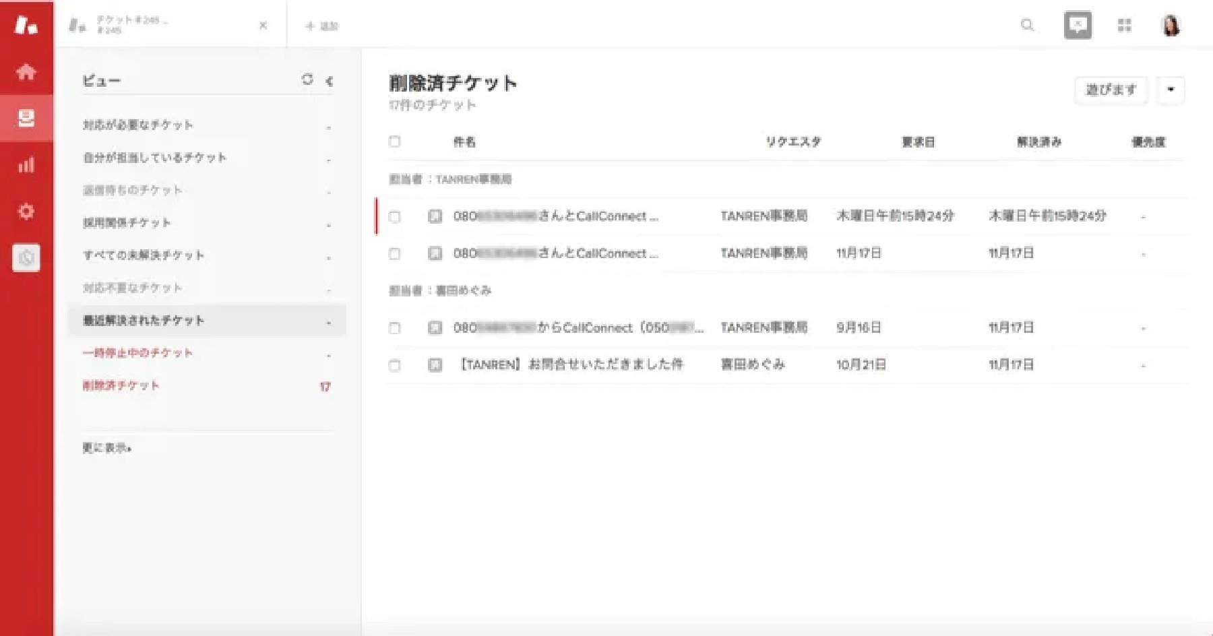Click ticket type icon of 9月16日 row

(435, 328)
